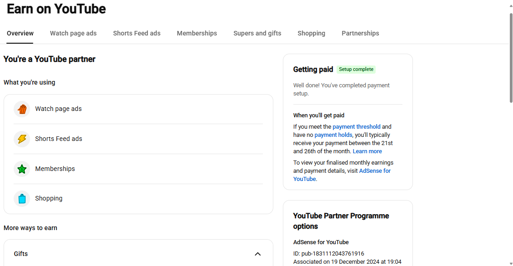Switch to the Partnerships tab
The height and width of the screenshot is (266, 513).
click(x=360, y=33)
